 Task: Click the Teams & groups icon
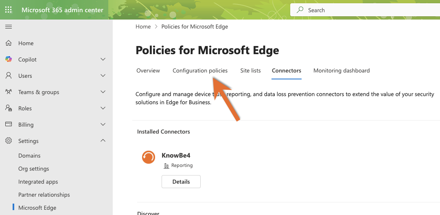point(9,92)
